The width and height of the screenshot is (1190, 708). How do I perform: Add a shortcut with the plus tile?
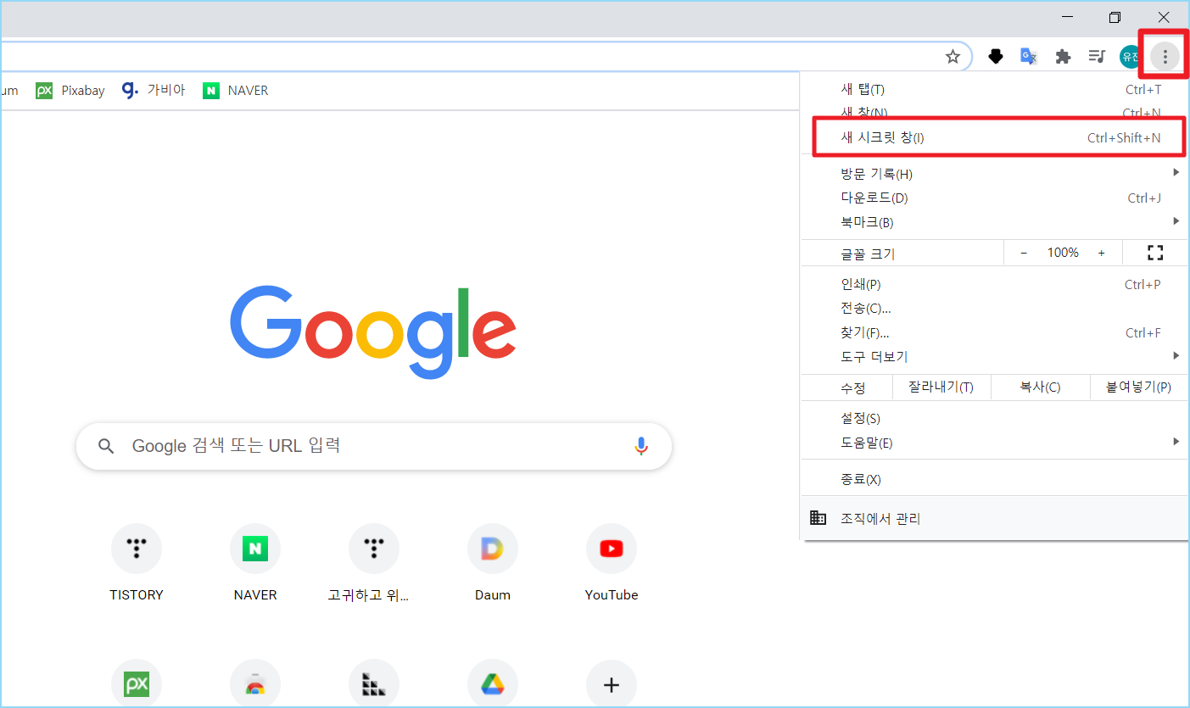(612, 685)
